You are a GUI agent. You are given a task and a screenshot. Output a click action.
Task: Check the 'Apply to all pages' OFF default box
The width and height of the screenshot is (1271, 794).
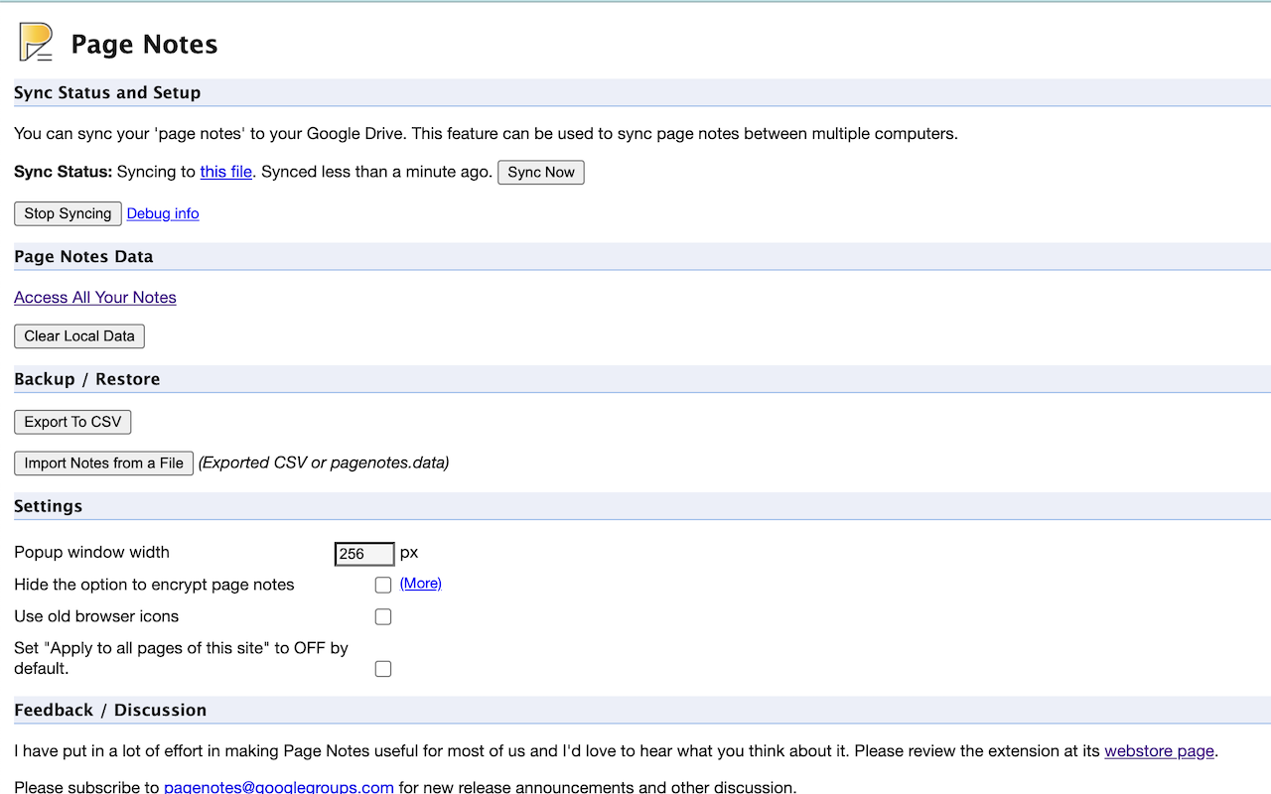click(383, 669)
